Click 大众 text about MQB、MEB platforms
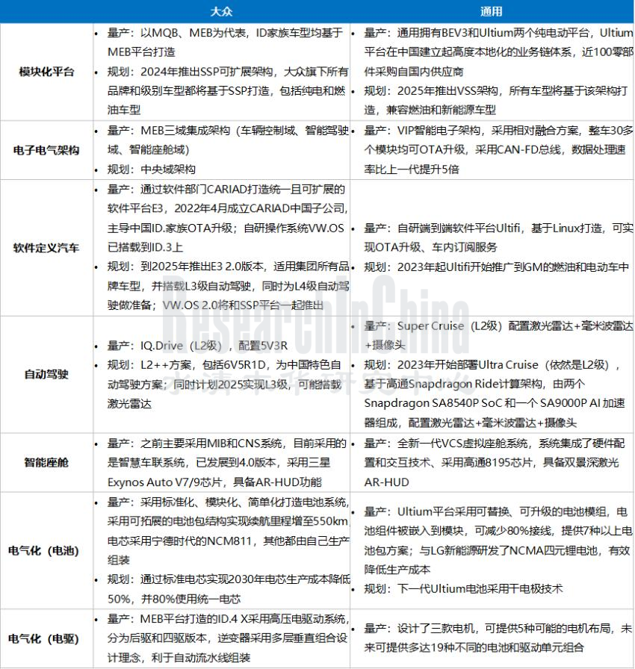This screenshot has width=635, height=669. click(226, 43)
